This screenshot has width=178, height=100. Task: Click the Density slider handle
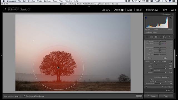165,72
